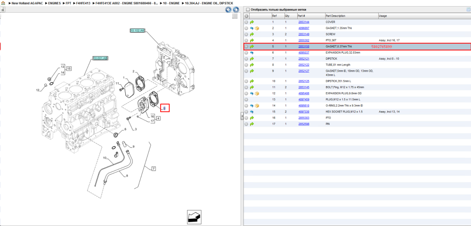
Task: Select callout 15 in the diagram
Action: (x=69, y=68)
